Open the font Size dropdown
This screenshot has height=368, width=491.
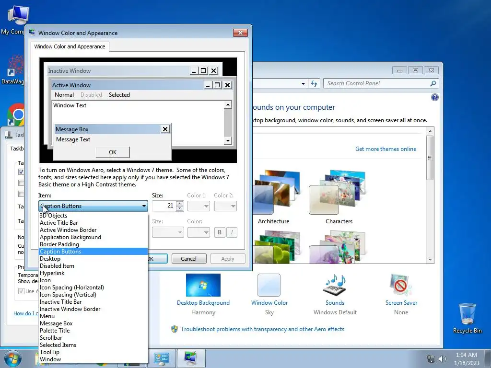(168, 232)
